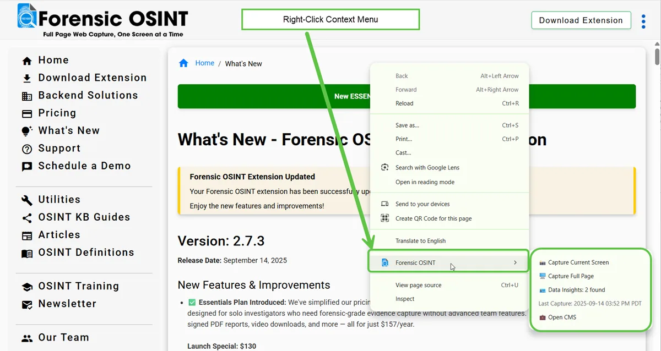Click the OSINT Definitions book icon

[26, 253]
